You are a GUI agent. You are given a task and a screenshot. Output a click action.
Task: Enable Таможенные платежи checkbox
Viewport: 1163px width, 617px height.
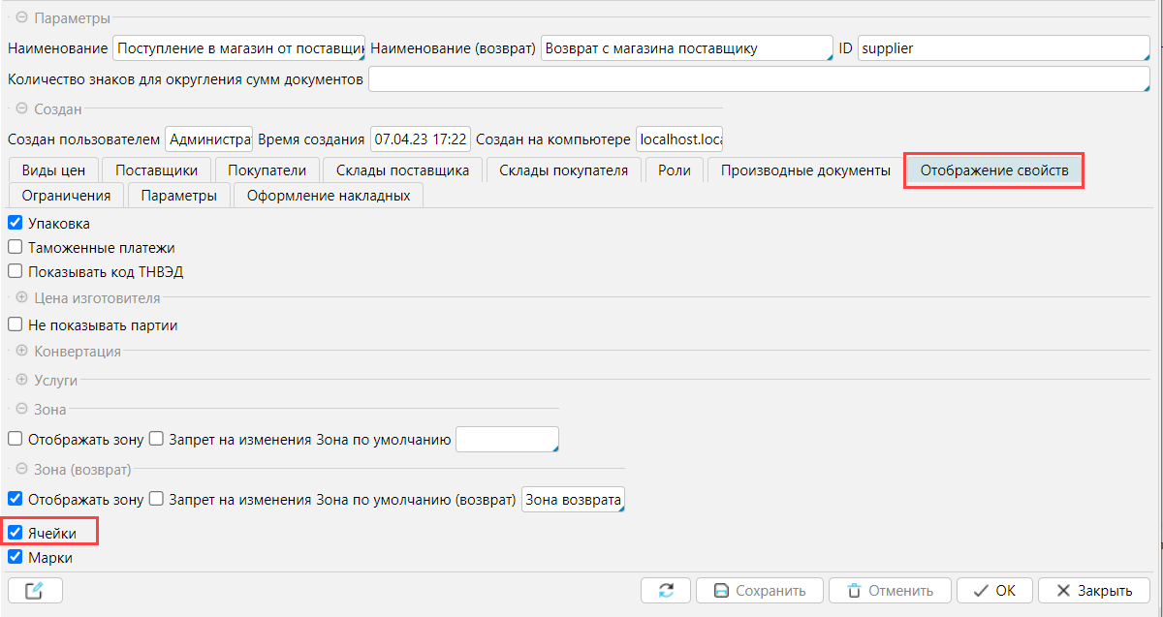tap(16, 247)
